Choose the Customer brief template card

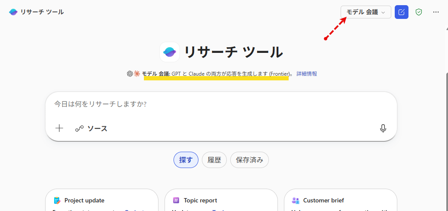tap(340, 200)
